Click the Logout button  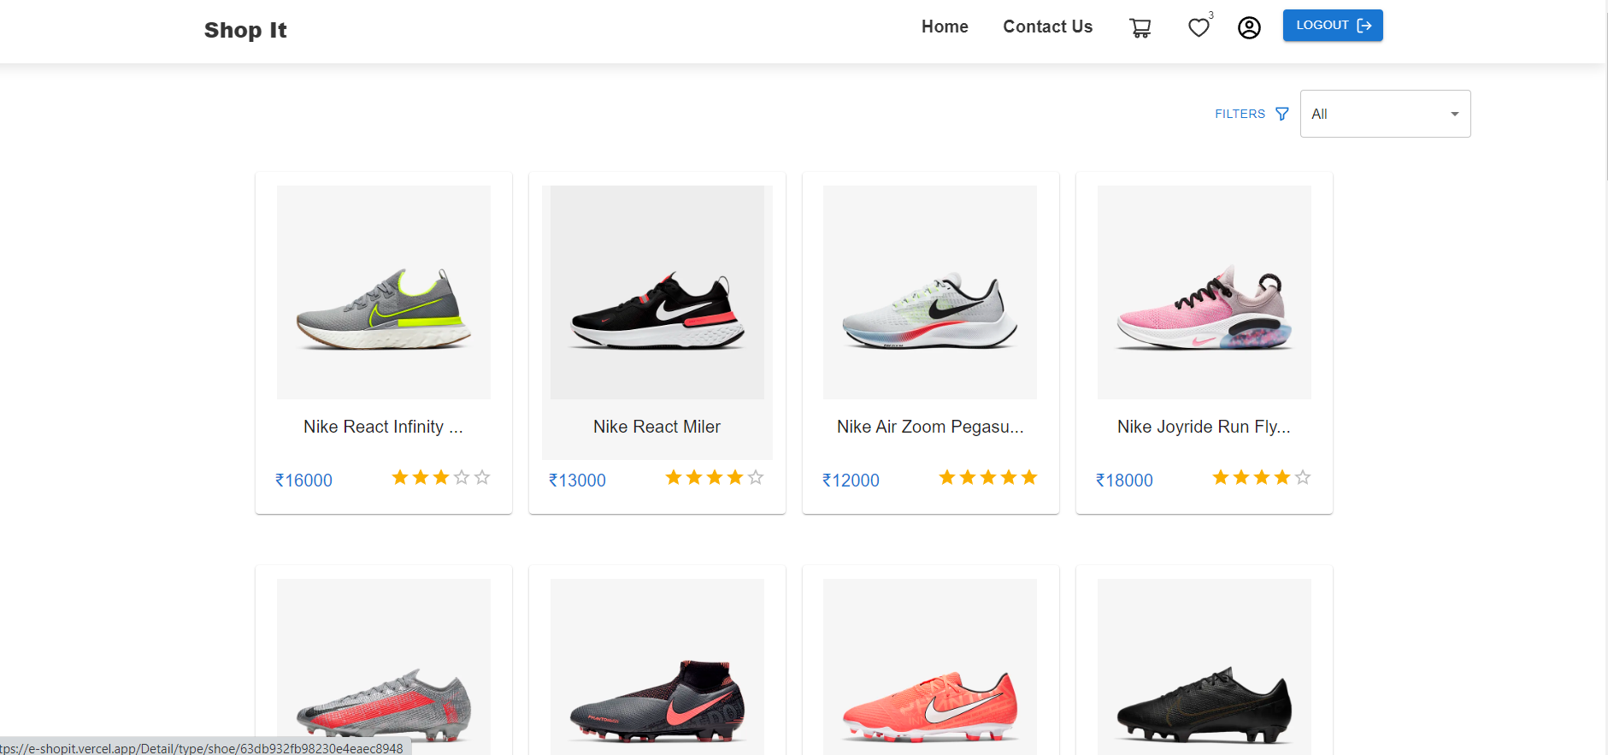(1332, 26)
